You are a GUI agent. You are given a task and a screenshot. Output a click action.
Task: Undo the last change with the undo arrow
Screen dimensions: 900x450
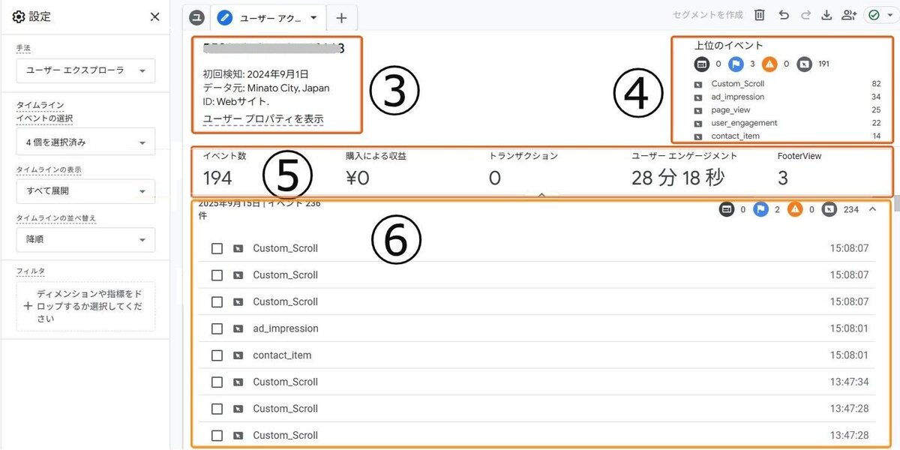coord(784,16)
